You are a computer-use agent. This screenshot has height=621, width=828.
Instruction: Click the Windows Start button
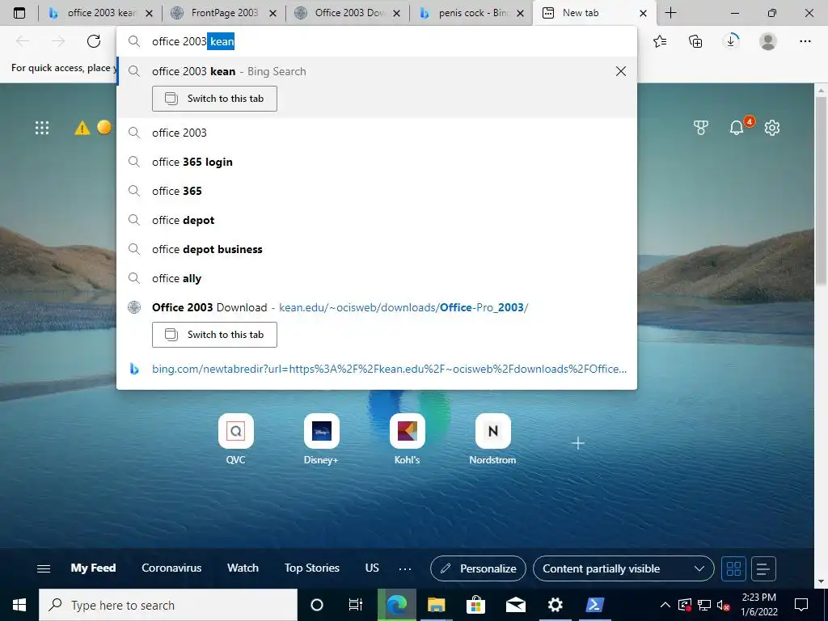[19, 605]
